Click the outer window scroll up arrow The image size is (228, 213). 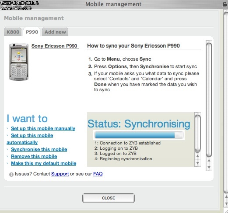pyautogui.click(x=226, y=197)
